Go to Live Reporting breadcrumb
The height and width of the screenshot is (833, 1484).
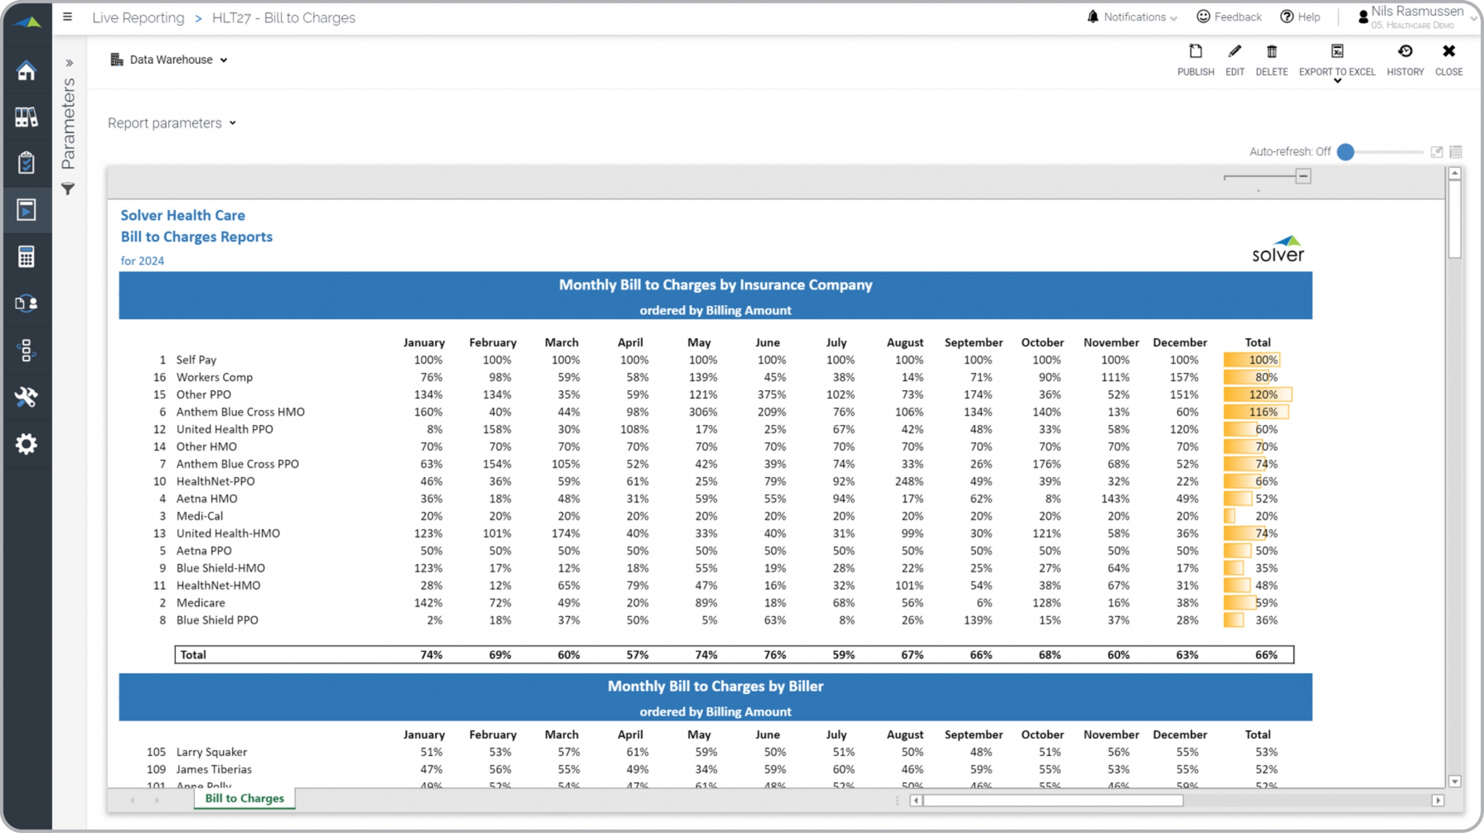tap(138, 17)
